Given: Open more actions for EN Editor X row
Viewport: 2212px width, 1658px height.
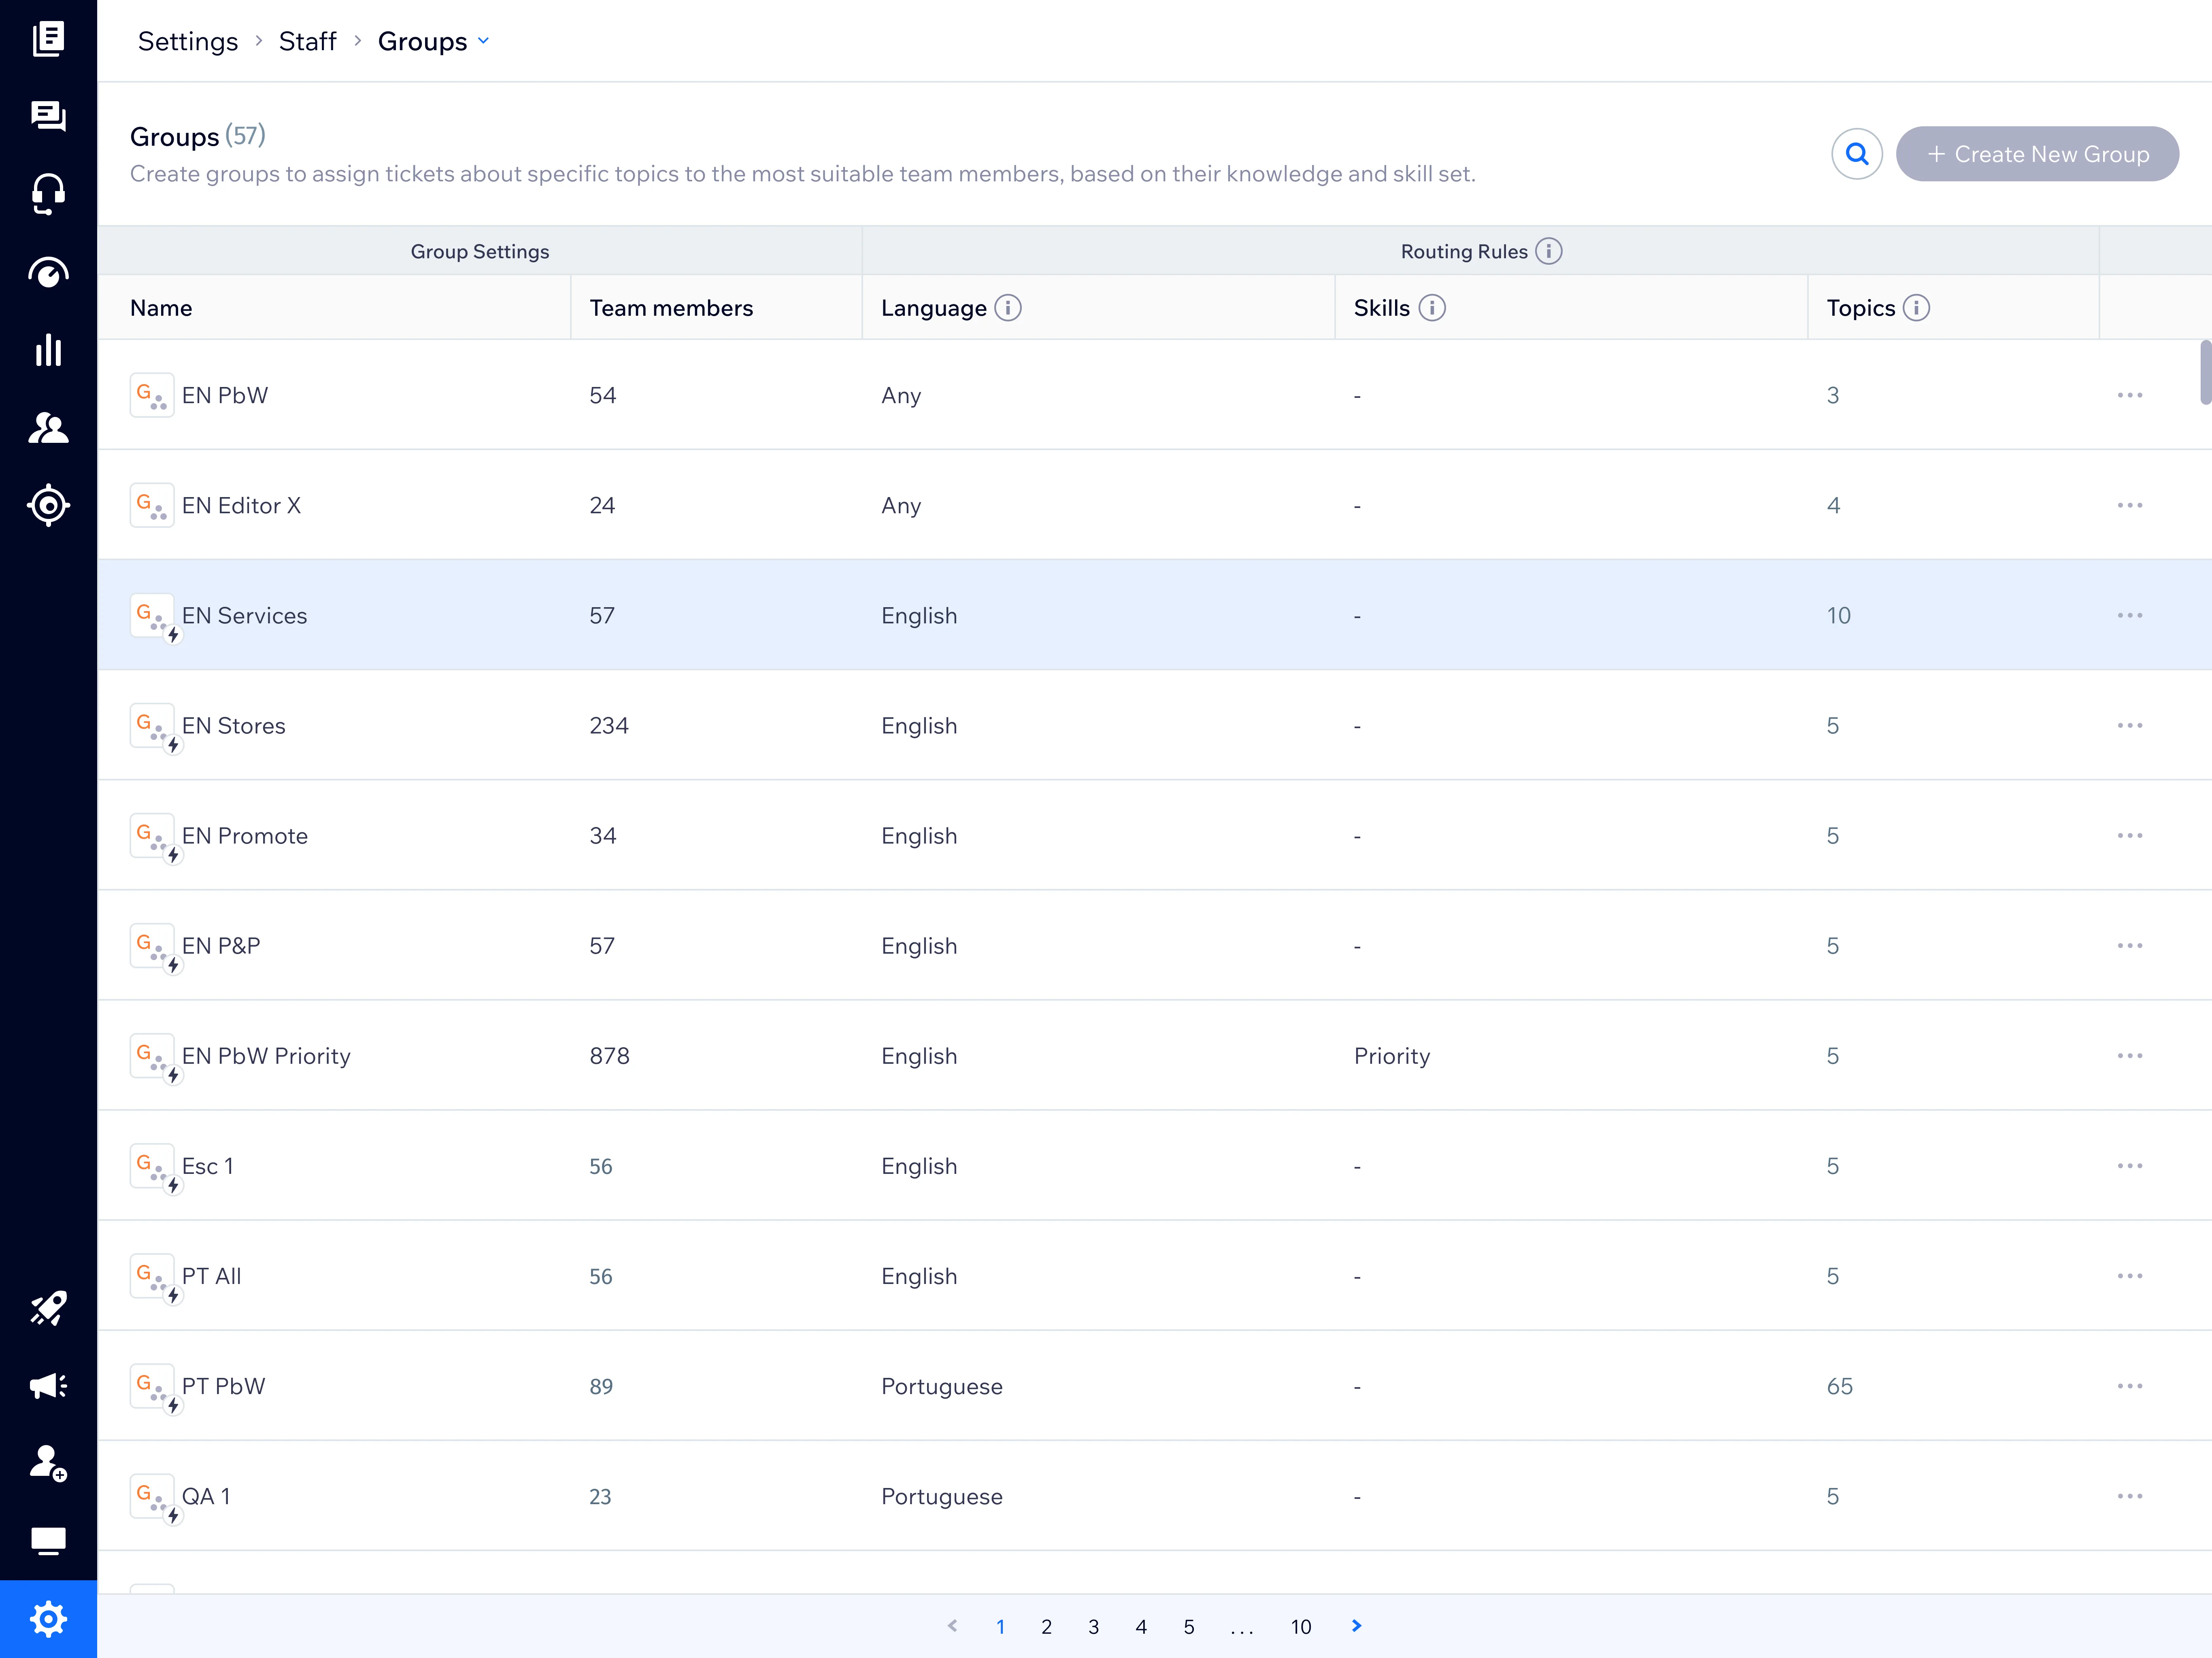Looking at the screenshot, I should [x=2130, y=505].
